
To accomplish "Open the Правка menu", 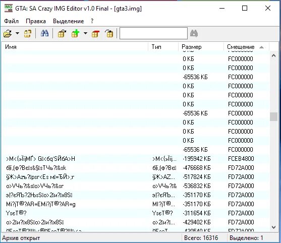I will tap(36, 21).
